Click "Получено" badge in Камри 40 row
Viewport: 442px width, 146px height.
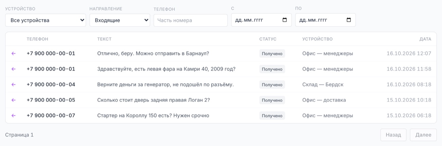(x=272, y=69)
